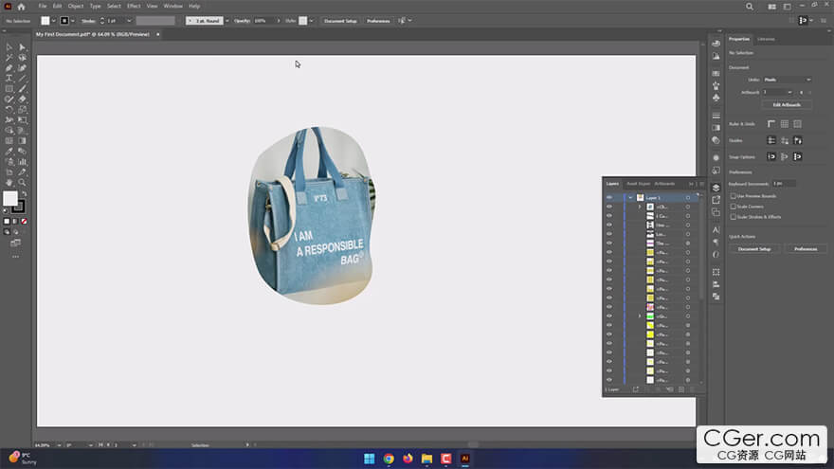Screen dimensions: 834x469
Task: Collapse the Layer 1 tree arrow
Action: [630, 197]
